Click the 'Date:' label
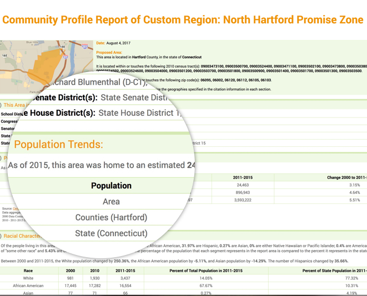 (x=100, y=43)
